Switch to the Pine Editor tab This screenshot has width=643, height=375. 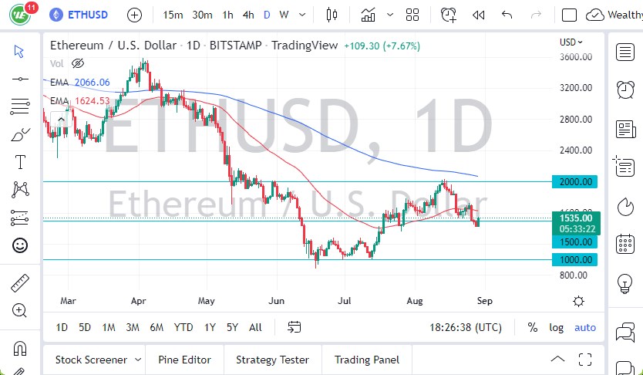click(184, 360)
